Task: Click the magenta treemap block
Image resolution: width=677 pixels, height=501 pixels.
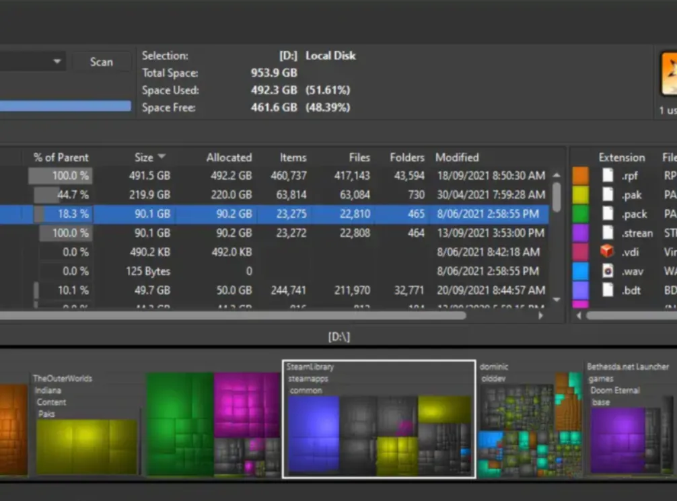Action: [x=247, y=405]
